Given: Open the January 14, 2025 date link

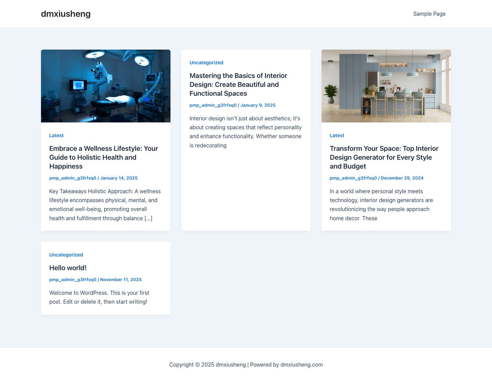Looking at the screenshot, I should (119, 178).
